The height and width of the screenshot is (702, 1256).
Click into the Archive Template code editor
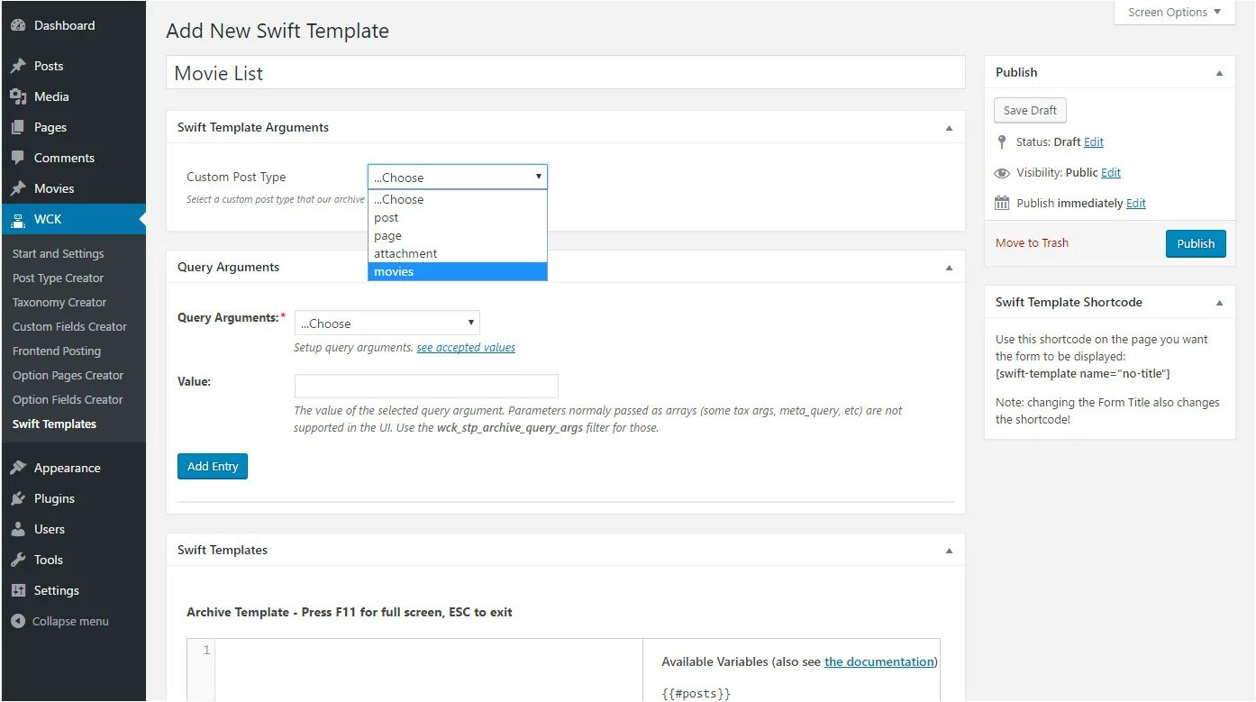click(x=429, y=670)
